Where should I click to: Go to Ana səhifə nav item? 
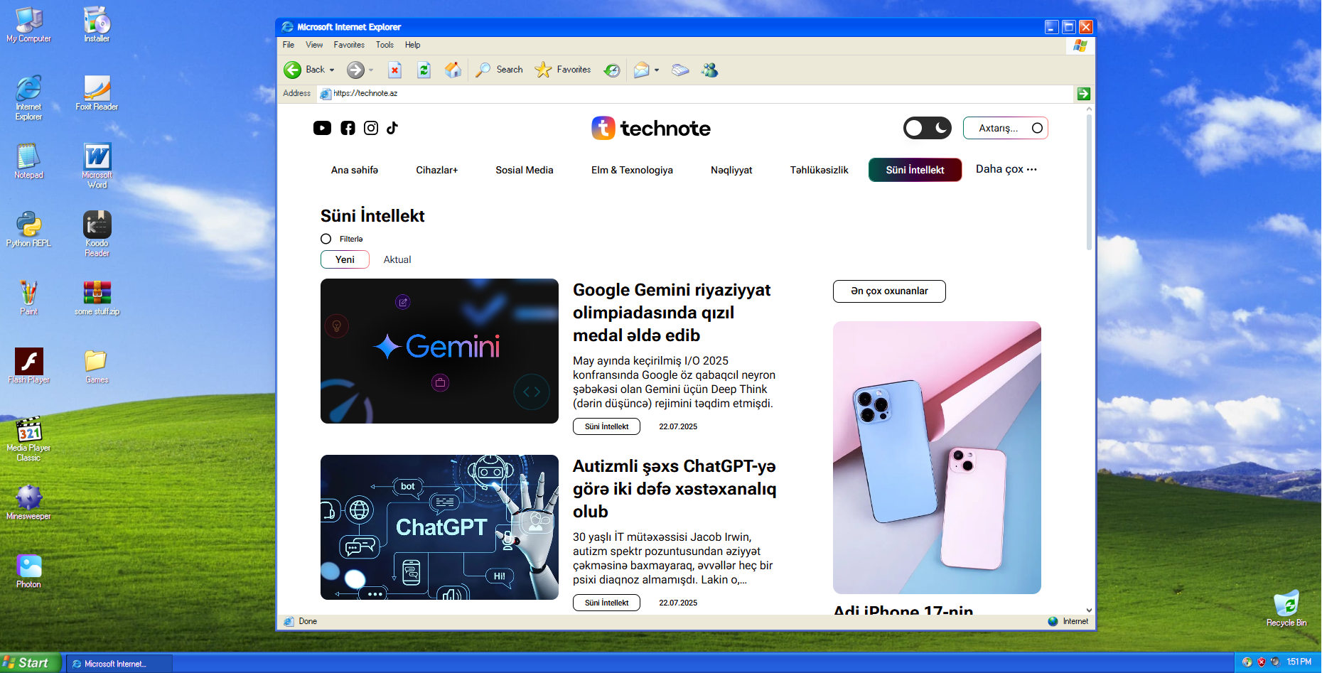(x=355, y=170)
